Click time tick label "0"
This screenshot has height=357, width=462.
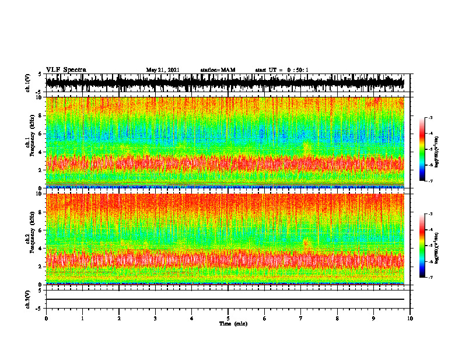point(46,318)
